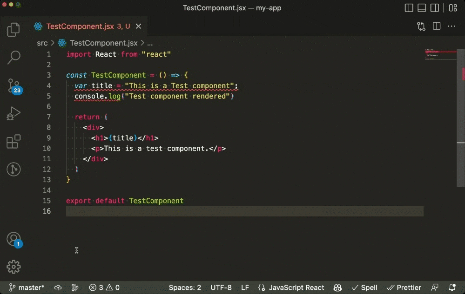The width and height of the screenshot is (465, 294).
Task: Open the Customize Layout menu
Action: (x=452, y=8)
